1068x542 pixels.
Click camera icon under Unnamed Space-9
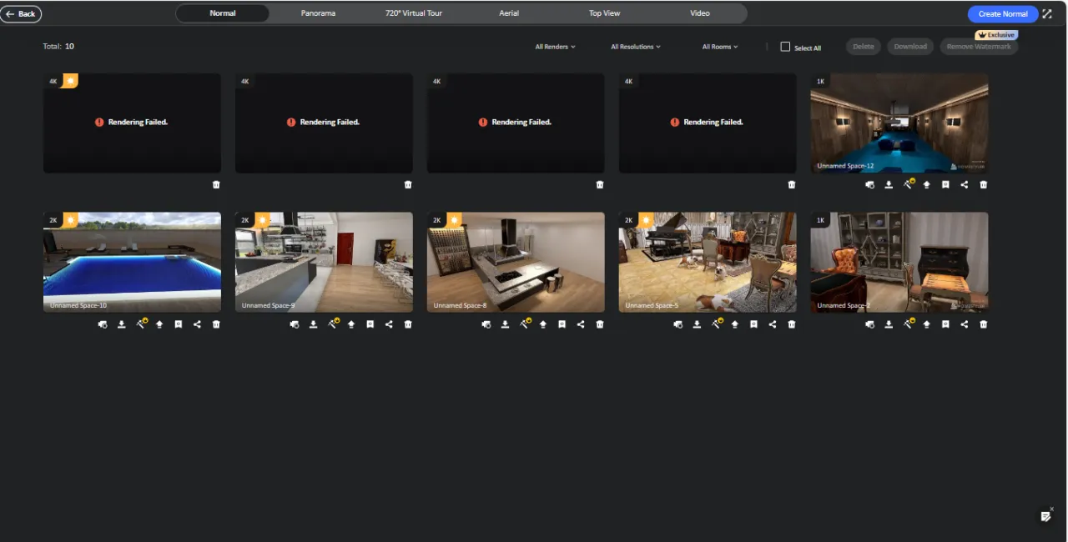click(294, 324)
